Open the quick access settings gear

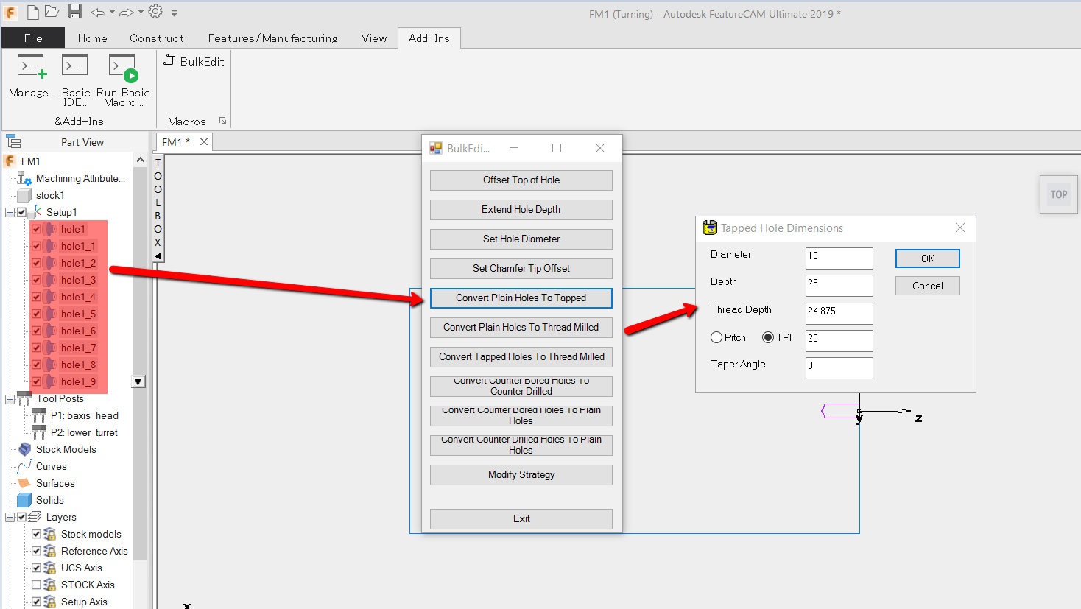tap(154, 11)
